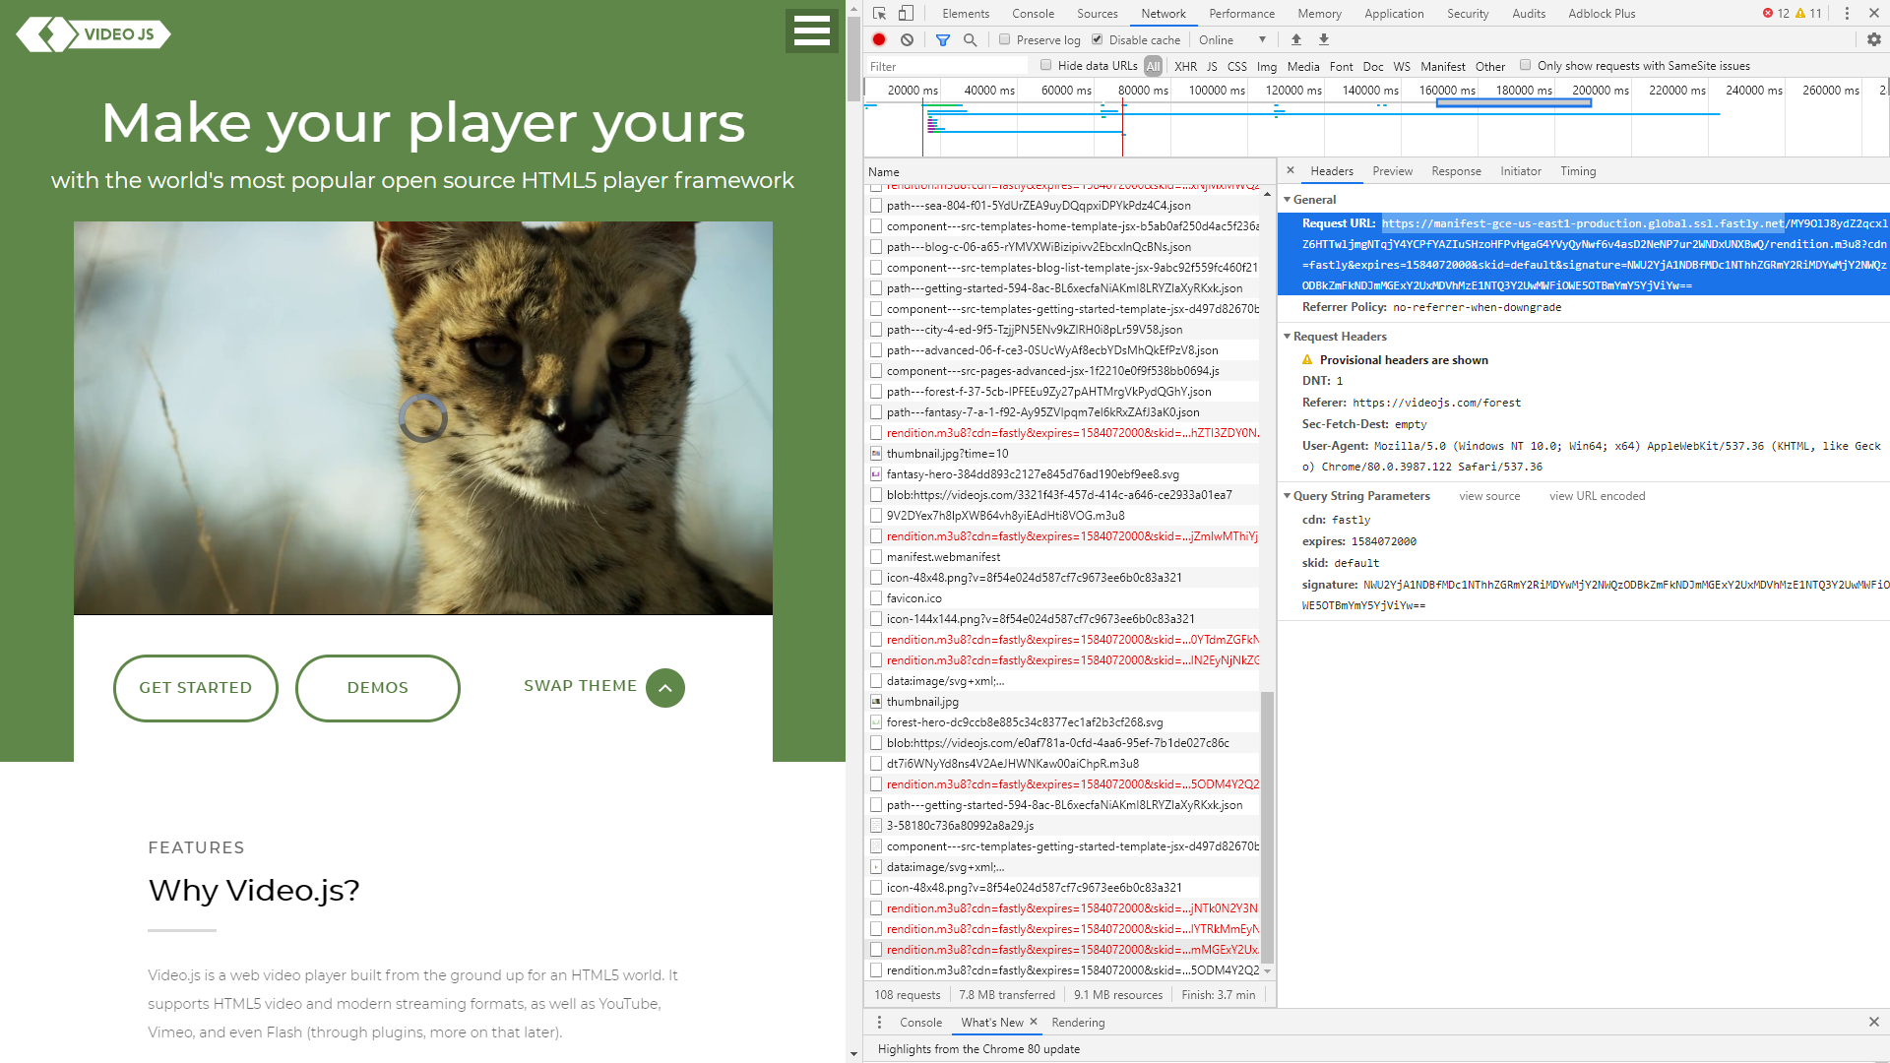This screenshot has width=1890, height=1063.
Task: Check Hide data URLs checkbox
Action: pyautogui.click(x=1045, y=66)
